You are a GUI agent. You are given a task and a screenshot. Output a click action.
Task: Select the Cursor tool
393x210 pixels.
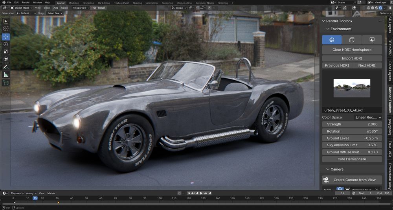tap(6, 29)
